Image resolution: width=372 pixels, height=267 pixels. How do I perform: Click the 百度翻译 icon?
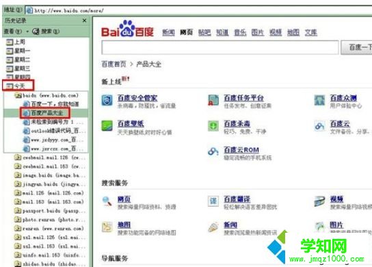point(213,201)
